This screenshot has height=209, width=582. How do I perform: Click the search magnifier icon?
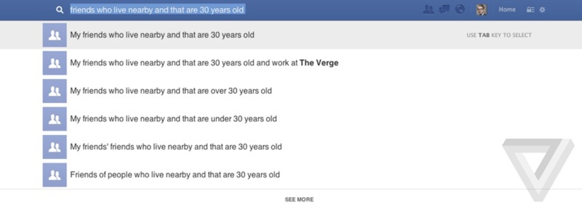click(x=60, y=10)
